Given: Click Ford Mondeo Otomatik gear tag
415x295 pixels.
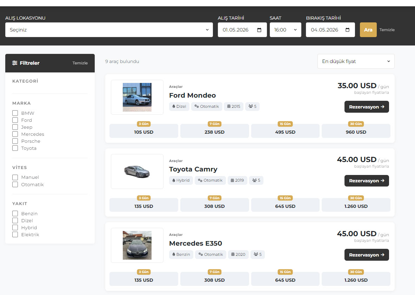Looking at the screenshot, I should [207, 106].
